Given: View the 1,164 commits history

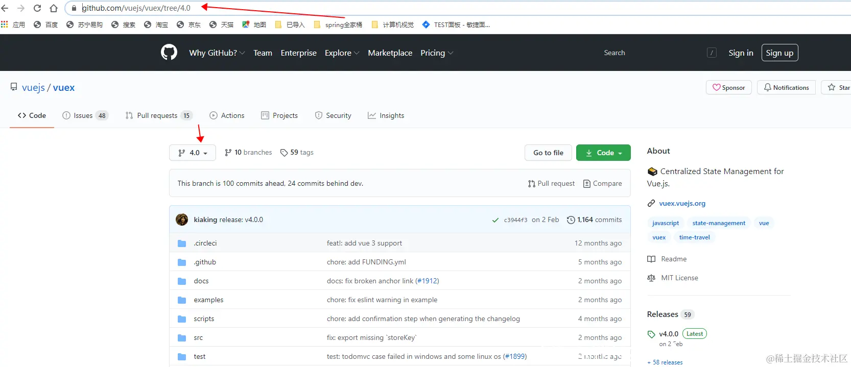Looking at the screenshot, I should click(595, 220).
